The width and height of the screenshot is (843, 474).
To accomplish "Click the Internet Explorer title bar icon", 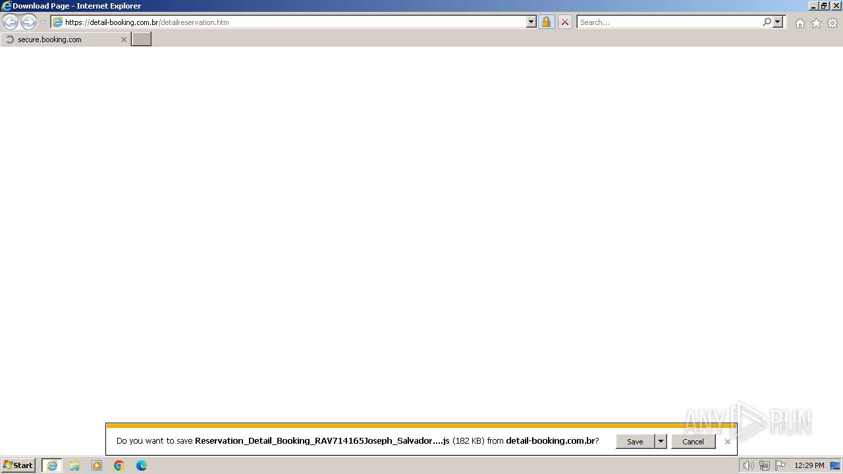I will [x=7, y=6].
